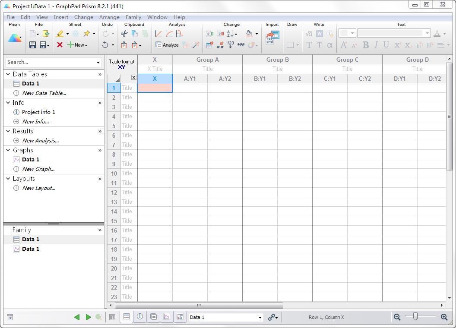
Task: Expand the Family panel double-arrow
Action: click(x=100, y=230)
